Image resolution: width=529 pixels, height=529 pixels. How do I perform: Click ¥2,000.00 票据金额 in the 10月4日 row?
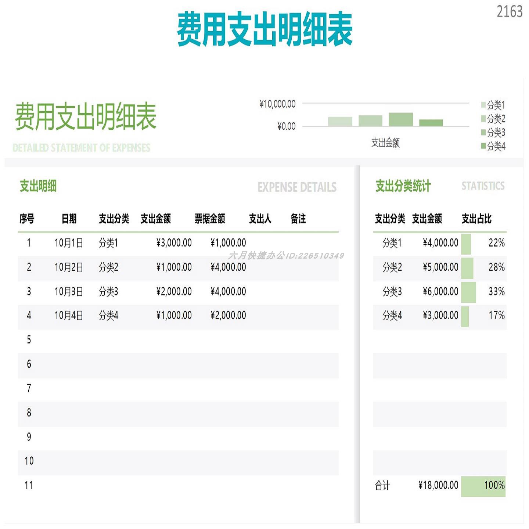(x=228, y=316)
